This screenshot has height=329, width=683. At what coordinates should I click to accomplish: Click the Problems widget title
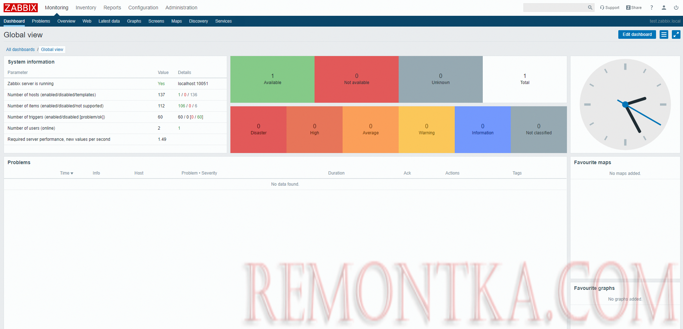click(19, 162)
